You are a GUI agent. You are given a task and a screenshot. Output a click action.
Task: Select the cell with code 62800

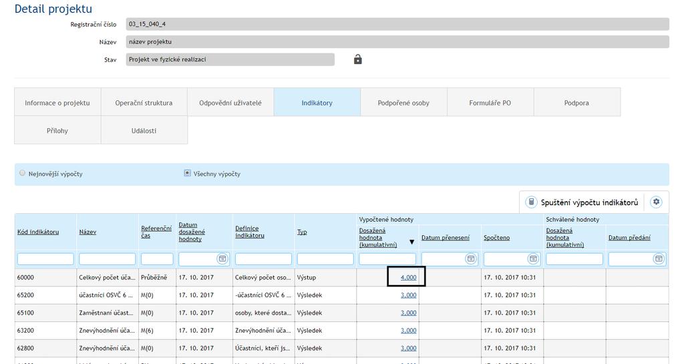pyautogui.click(x=46, y=348)
